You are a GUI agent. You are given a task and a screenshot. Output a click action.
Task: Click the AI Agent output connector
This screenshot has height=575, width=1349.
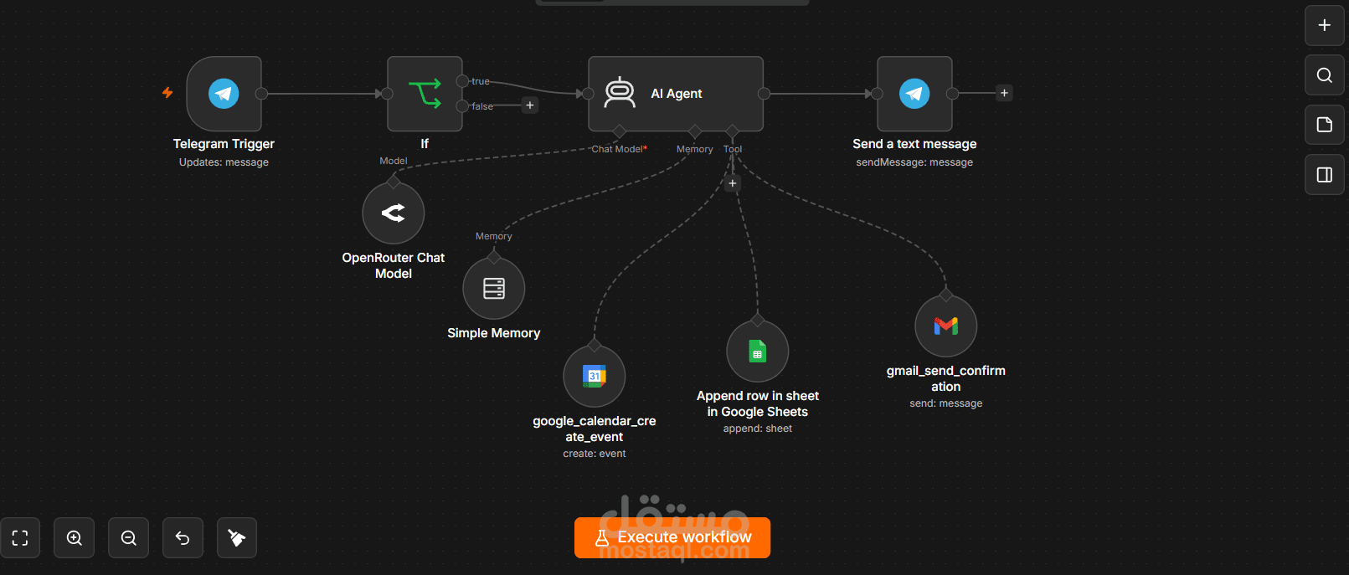(x=764, y=94)
